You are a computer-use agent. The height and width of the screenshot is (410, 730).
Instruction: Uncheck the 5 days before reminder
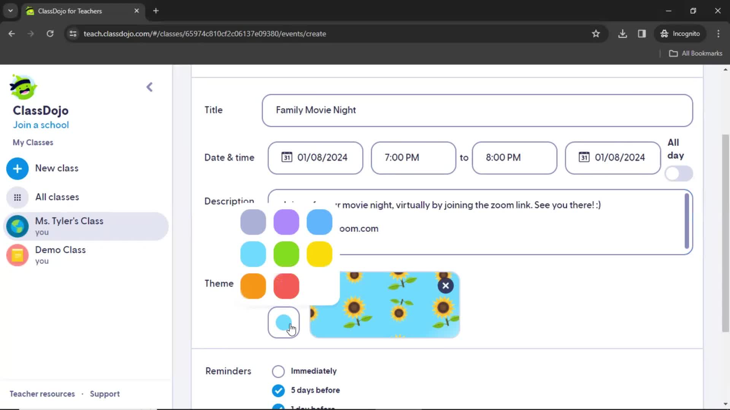[x=278, y=390]
